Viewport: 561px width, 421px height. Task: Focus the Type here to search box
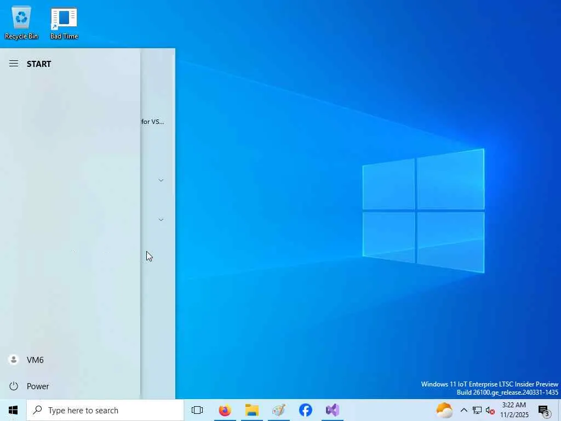(x=105, y=410)
